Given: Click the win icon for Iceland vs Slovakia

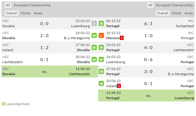Looking at the screenshot, I should [94, 47].
